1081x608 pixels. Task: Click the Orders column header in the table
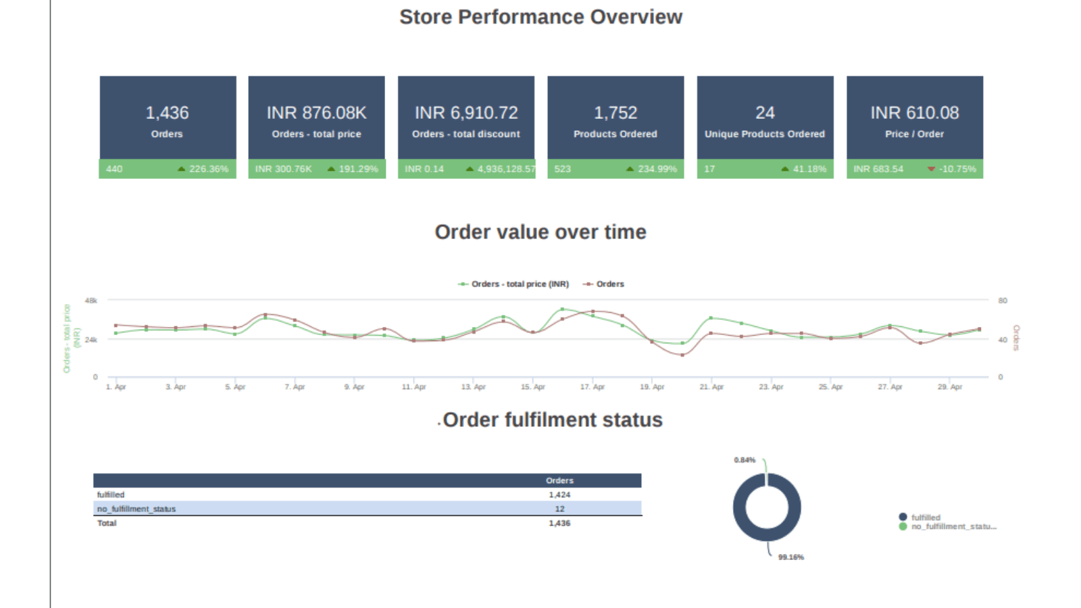pos(559,480)
